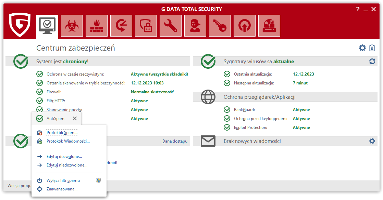Open the Password Manager shield-lock tab
The image size is (383, 200).
146,26
